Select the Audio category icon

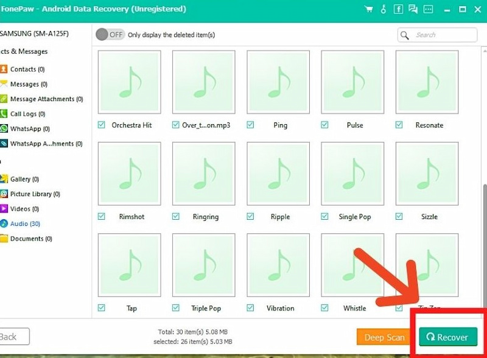tap(4, 224)
